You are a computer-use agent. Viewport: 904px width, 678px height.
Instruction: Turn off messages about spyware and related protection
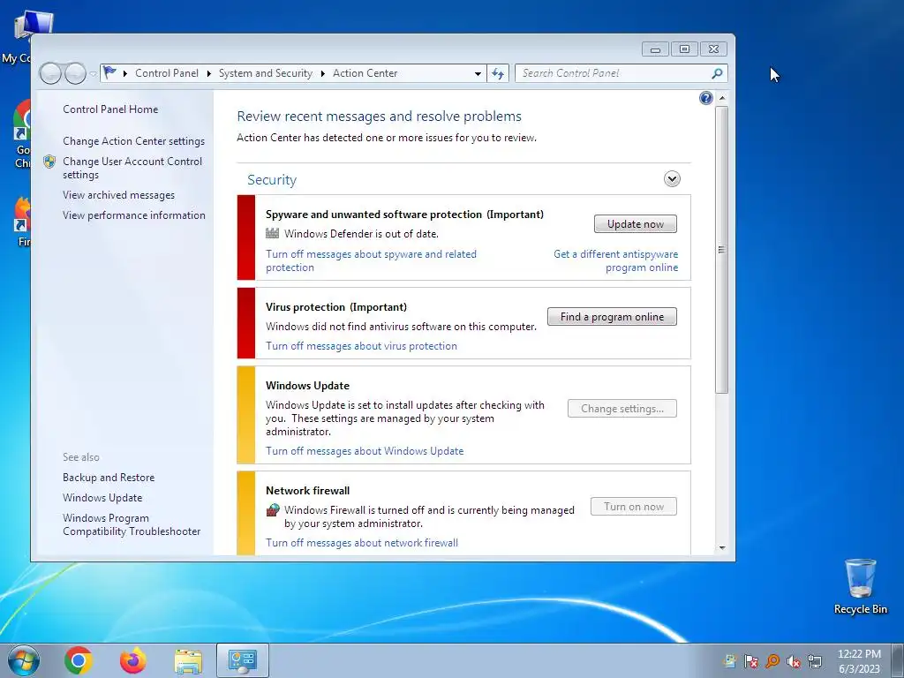pos(371,260)
